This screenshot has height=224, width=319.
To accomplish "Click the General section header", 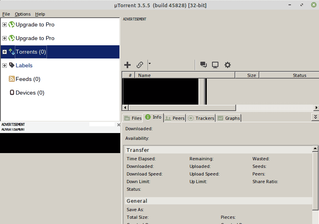I will 219,201.
